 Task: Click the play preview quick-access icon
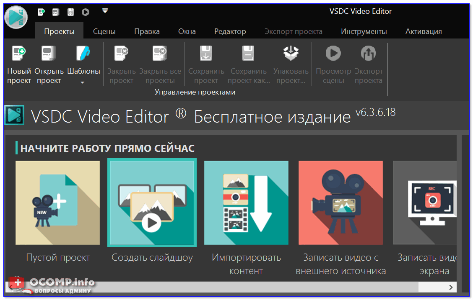(x=86, y=12)
